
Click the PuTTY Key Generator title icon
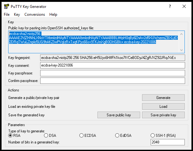(6, 6)
